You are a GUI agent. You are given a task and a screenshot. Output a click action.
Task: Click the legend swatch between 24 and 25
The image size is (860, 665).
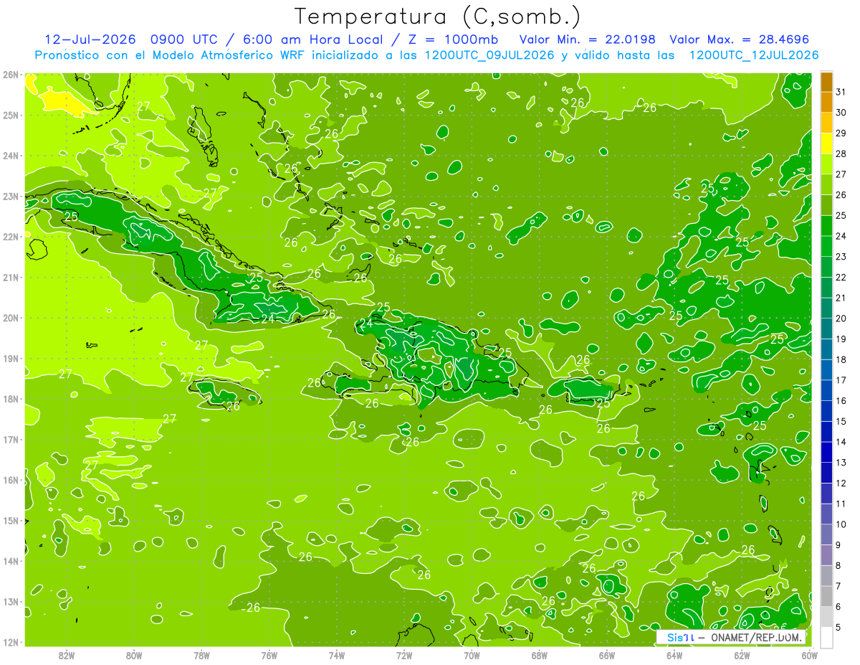(x=826, y=226)
